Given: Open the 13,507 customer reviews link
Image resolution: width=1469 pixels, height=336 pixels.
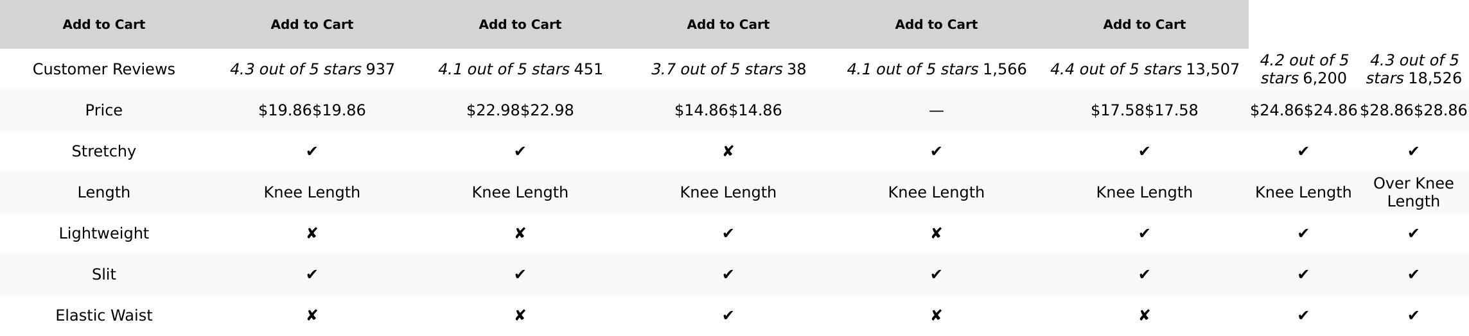Looking at the screenshot, I should point(1144,69).
